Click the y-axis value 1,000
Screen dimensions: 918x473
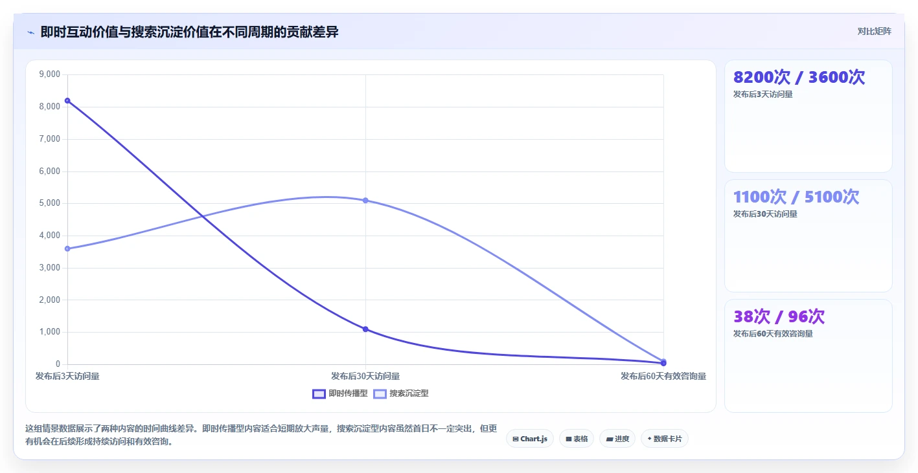tap(50, 332)
